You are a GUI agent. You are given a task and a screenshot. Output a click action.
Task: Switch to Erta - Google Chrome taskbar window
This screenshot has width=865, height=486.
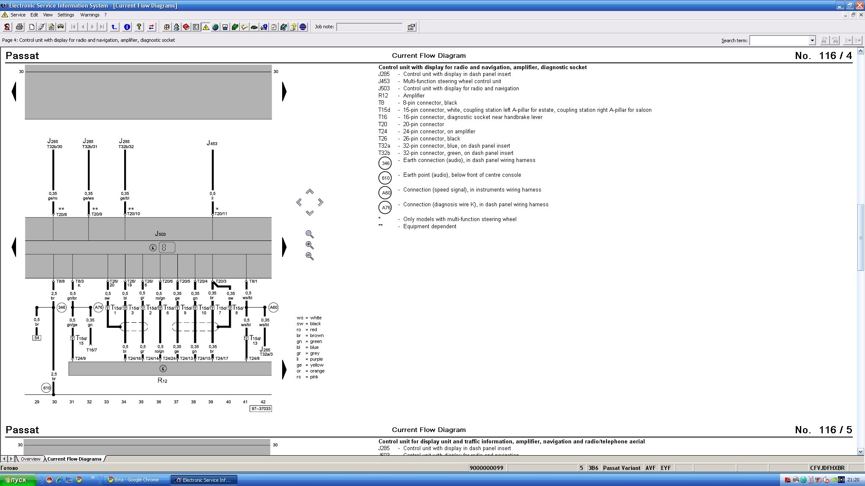(136, 480)
